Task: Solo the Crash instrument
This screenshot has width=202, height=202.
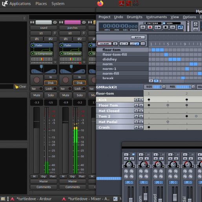Action: pyautogui.click(x=141, y=127)
